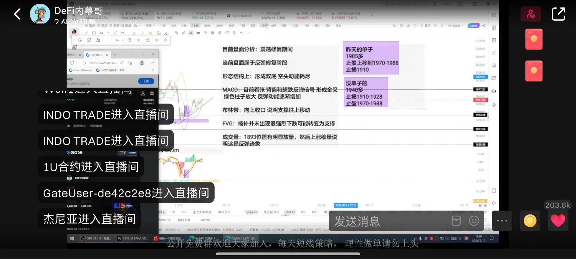Viewport: 576px width, 259px height.
Task: Open the 多窗 multi-window layout
Action: (x=114, y=26)
